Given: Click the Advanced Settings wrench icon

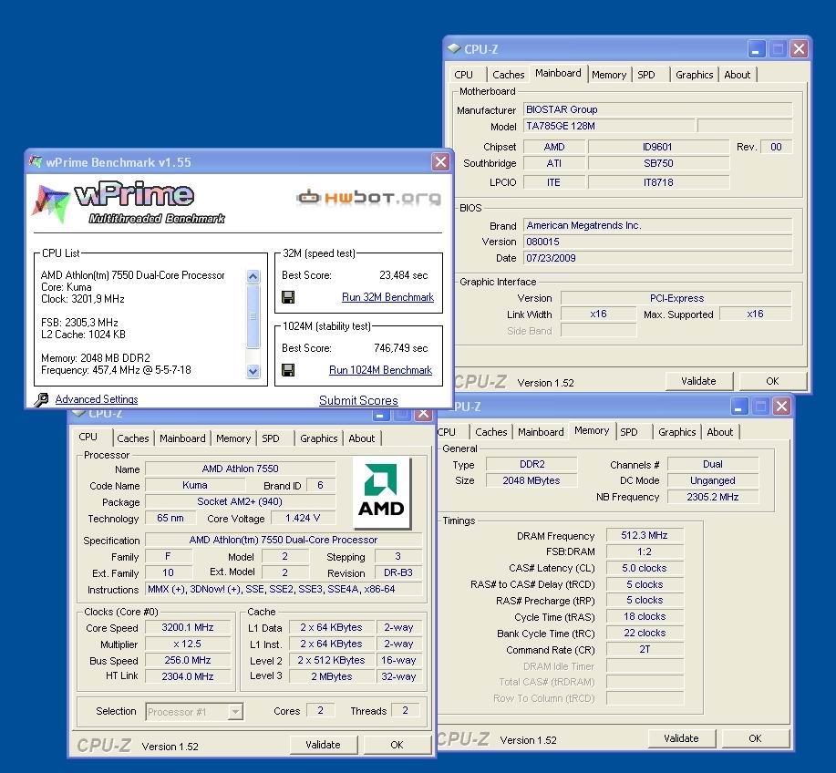Looking at the screenshot, I should [41, 399].
